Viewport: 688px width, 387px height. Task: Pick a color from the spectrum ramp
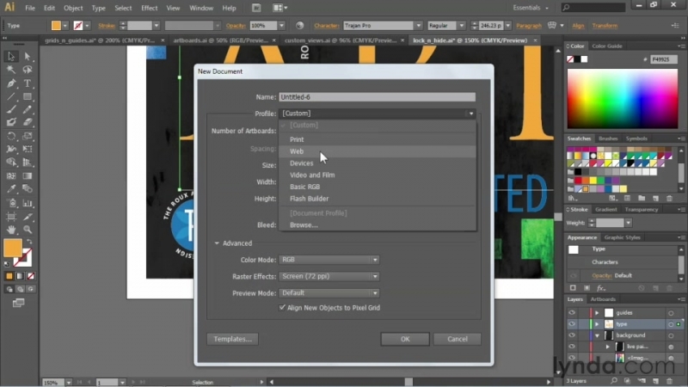pos(622,99)
